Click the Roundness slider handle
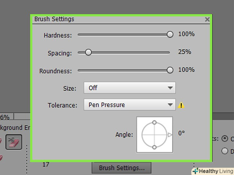Viewport: 234px width, 175px height. [170, 70]
